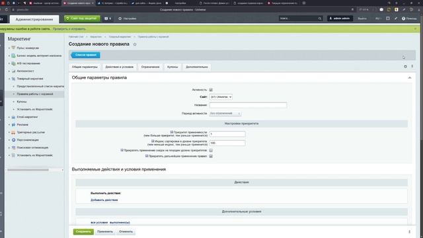Switch to the Ограничения tab
Screen dimensions: 423x238
tap(150, 67)
